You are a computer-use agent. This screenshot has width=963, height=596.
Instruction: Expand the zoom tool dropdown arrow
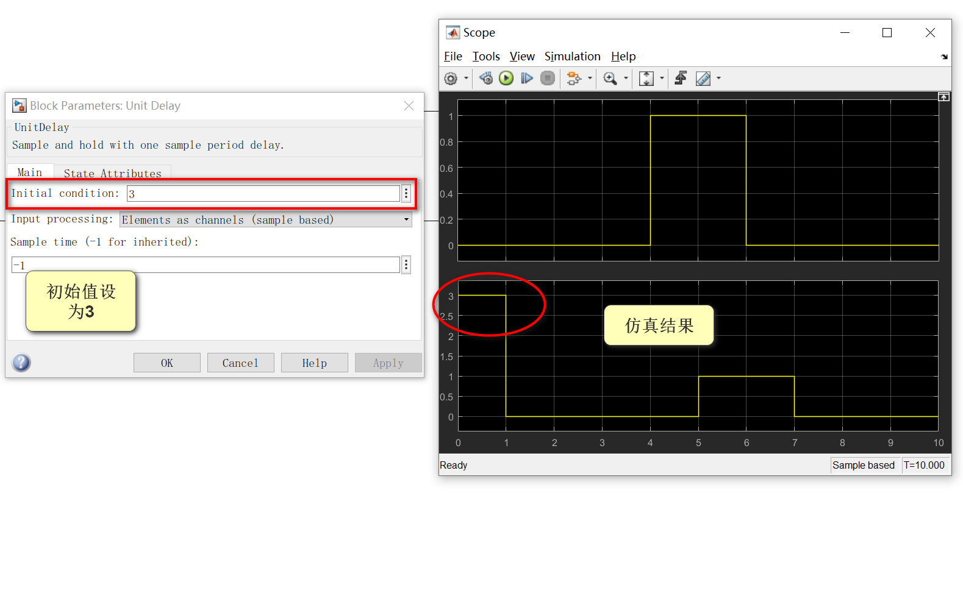(x=626, y=78)
